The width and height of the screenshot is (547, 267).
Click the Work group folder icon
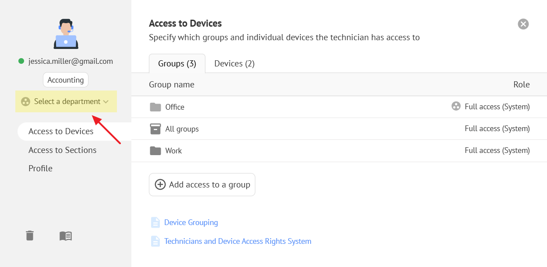click(155, 151)
